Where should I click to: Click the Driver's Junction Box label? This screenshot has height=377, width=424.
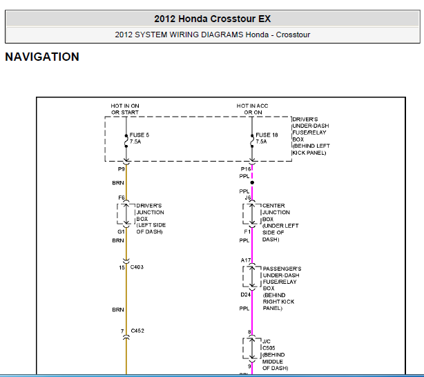151,218
